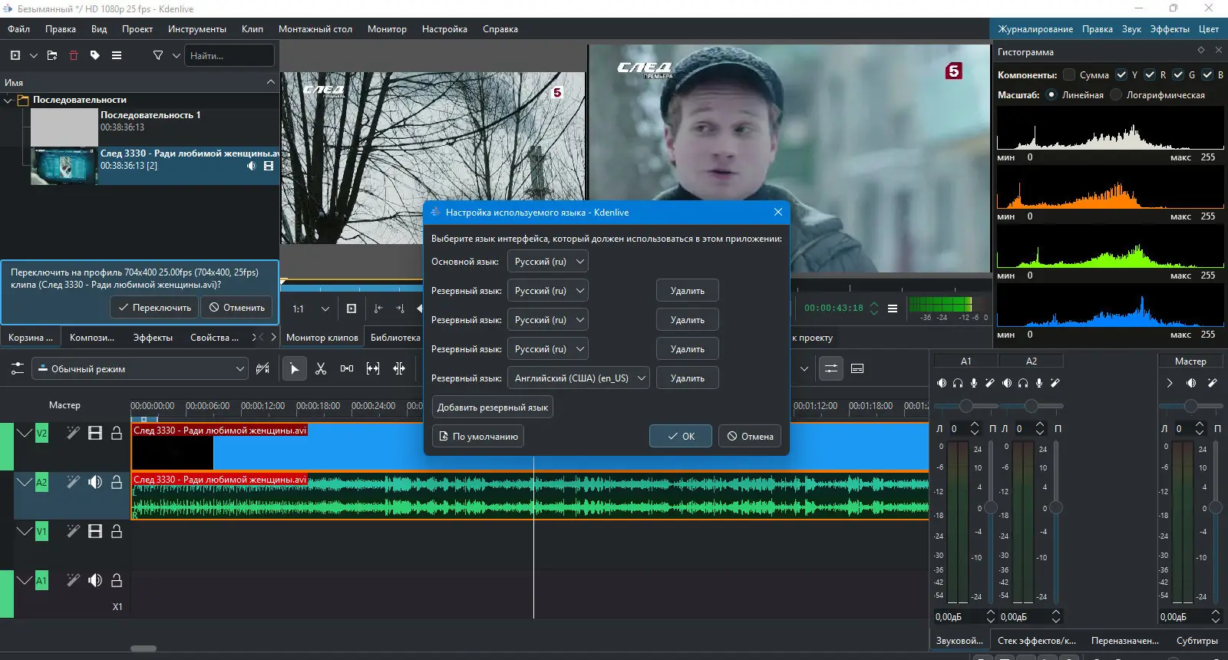This screenshot has width=1228, height=660.
Task: Click the Найти search field
Action: click(x=229, y=55)
